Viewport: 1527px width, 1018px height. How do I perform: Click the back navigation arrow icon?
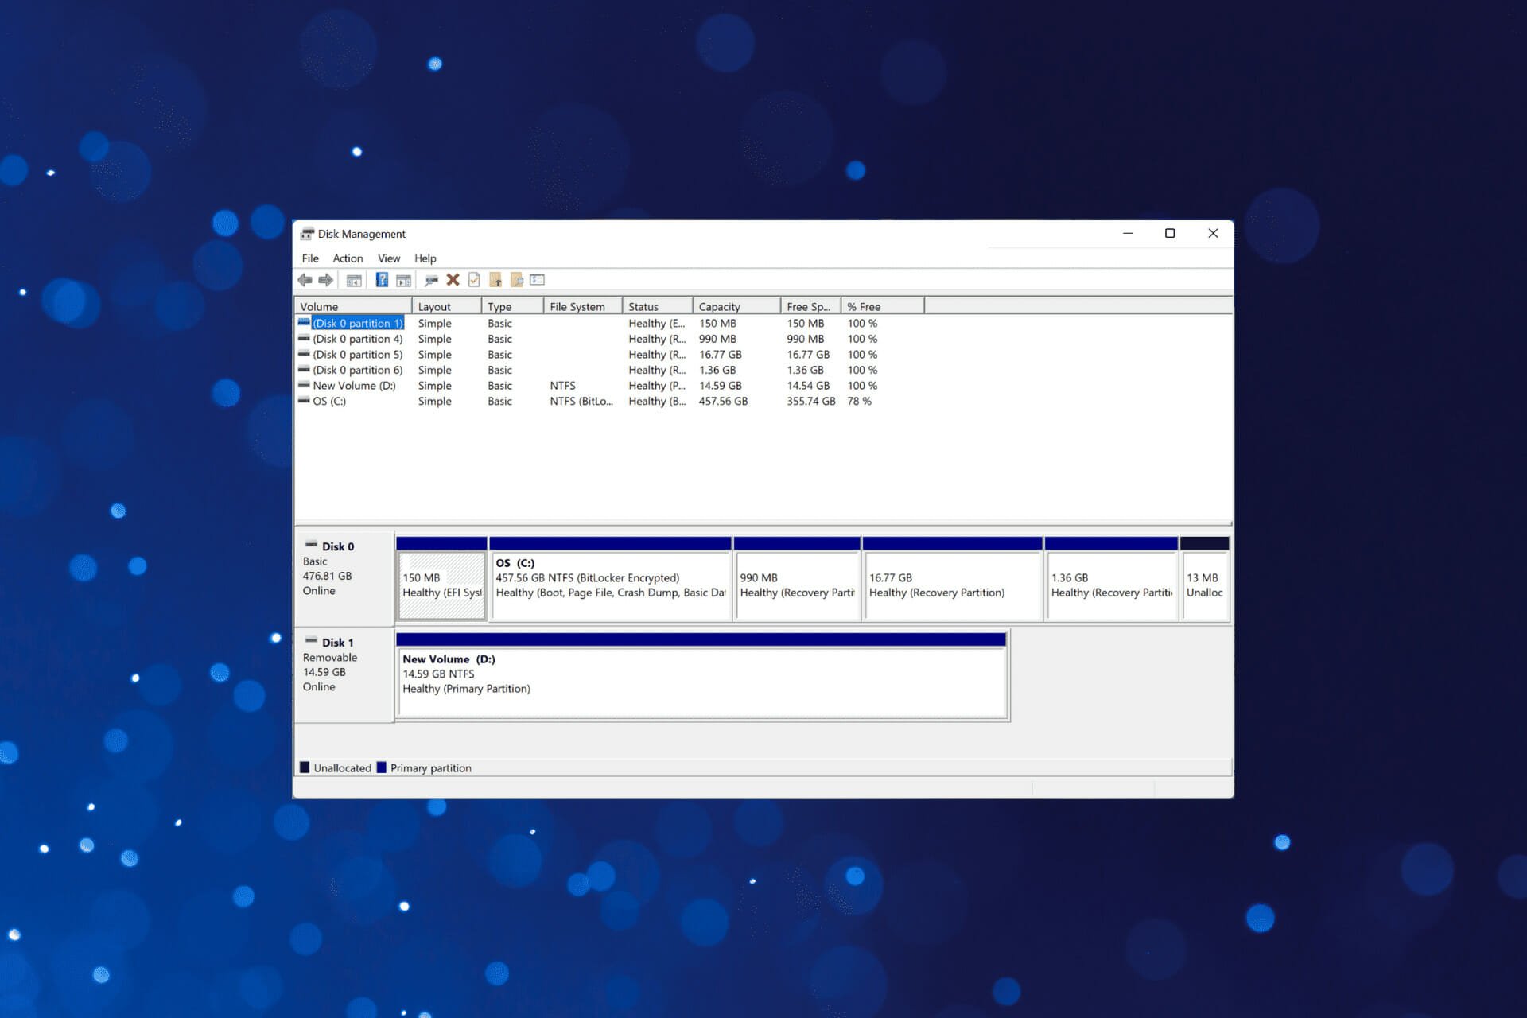(x=305, y=279)
